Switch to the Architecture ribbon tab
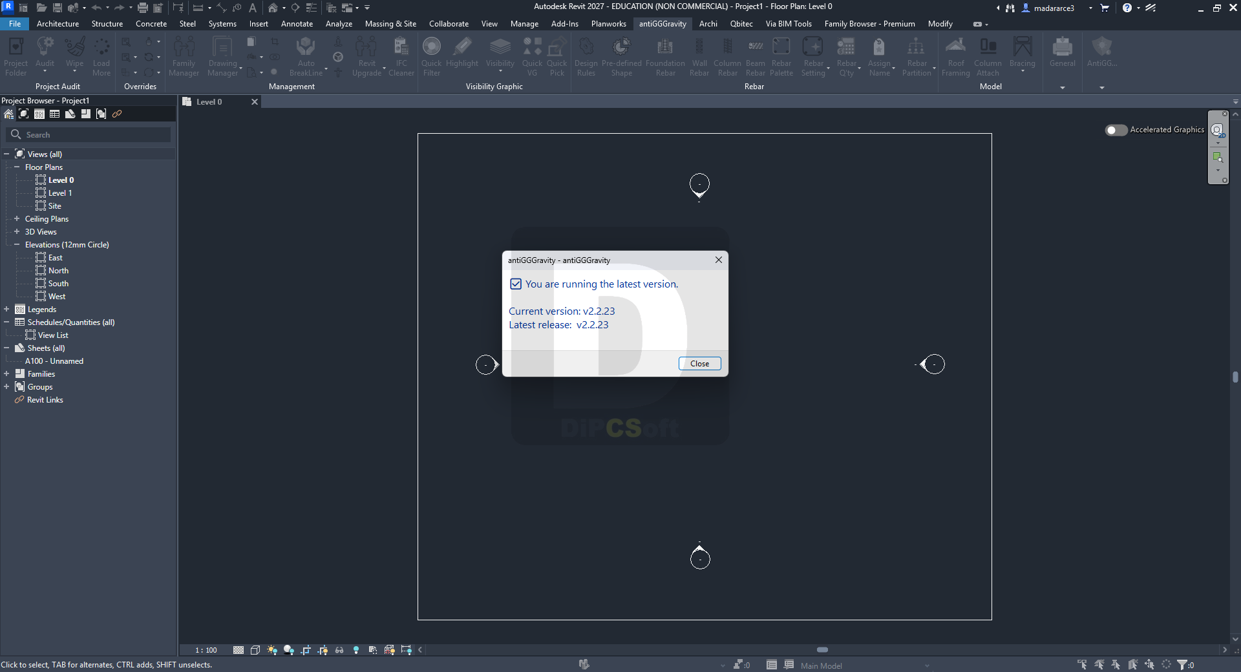 pyautogui.click(x=58, y=24)
